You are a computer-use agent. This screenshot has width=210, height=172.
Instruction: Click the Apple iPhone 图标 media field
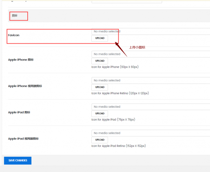click(x=150, y=54)
